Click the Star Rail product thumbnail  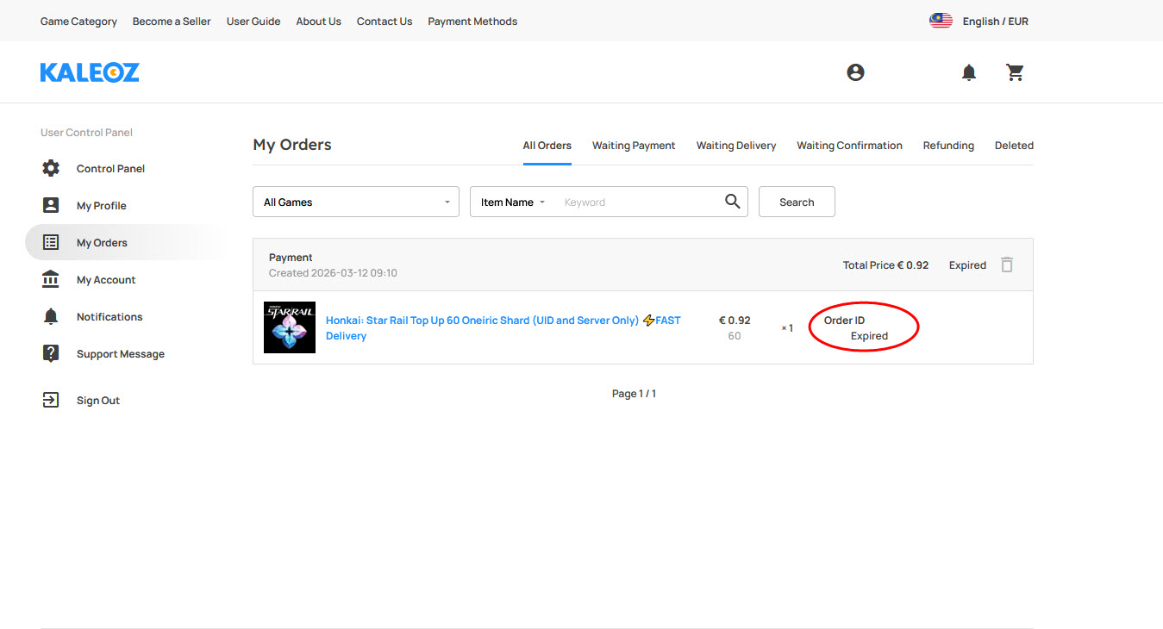pyautogui.click(x=290, y=327)
